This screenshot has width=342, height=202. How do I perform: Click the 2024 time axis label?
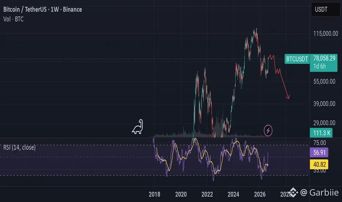233,194
